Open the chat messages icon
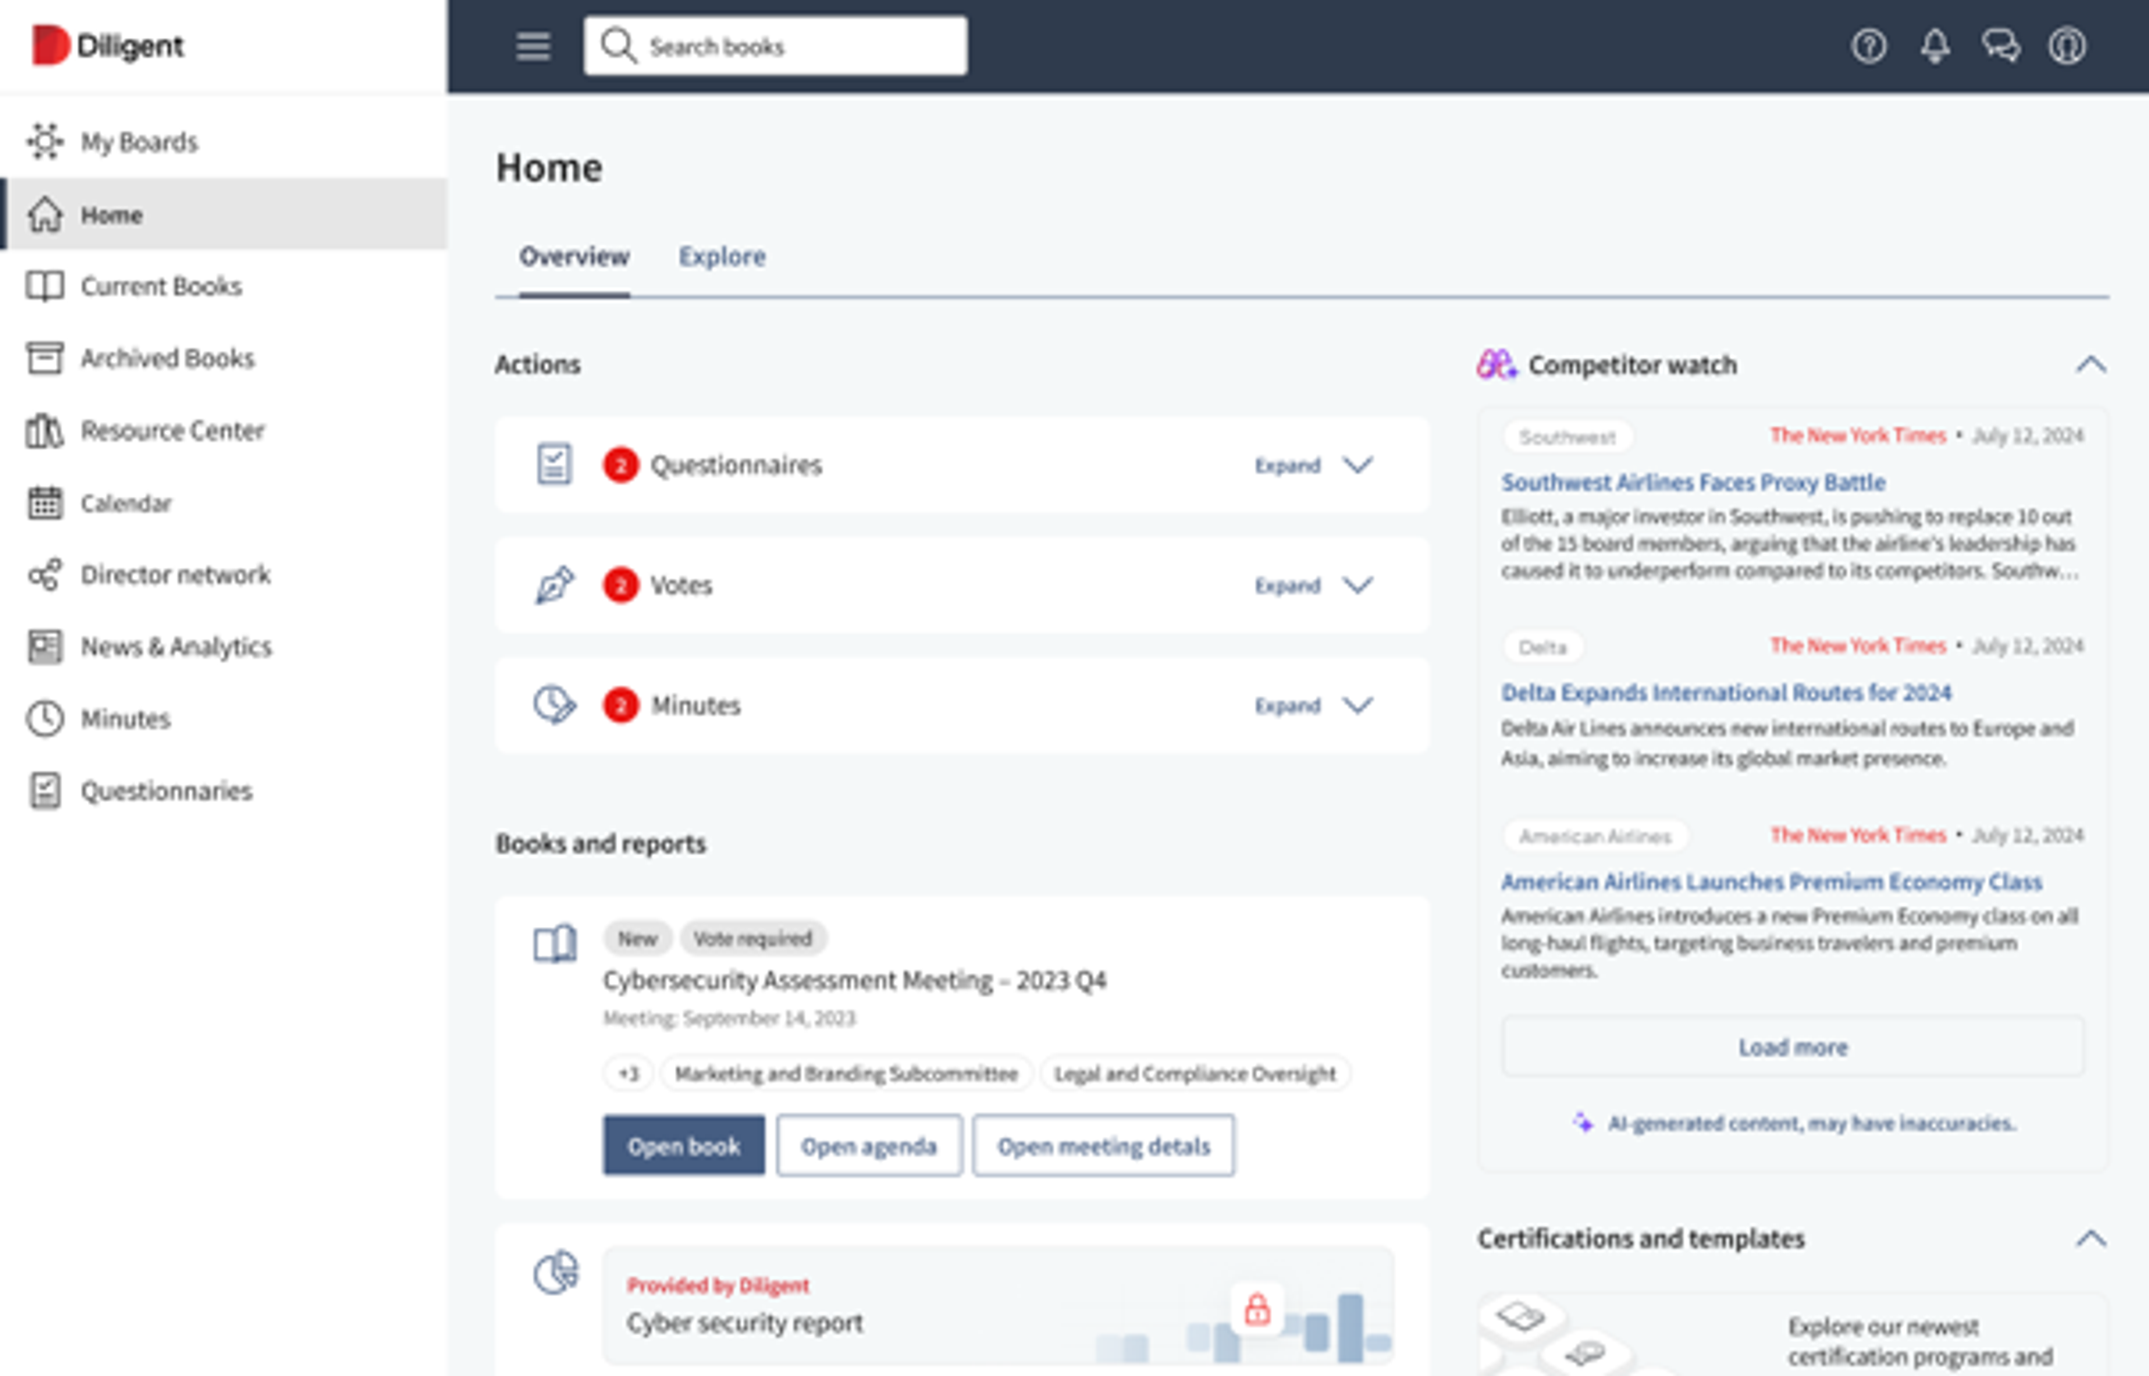2149x1376 pixels. pyautogui.click(x=2001, y=45)
